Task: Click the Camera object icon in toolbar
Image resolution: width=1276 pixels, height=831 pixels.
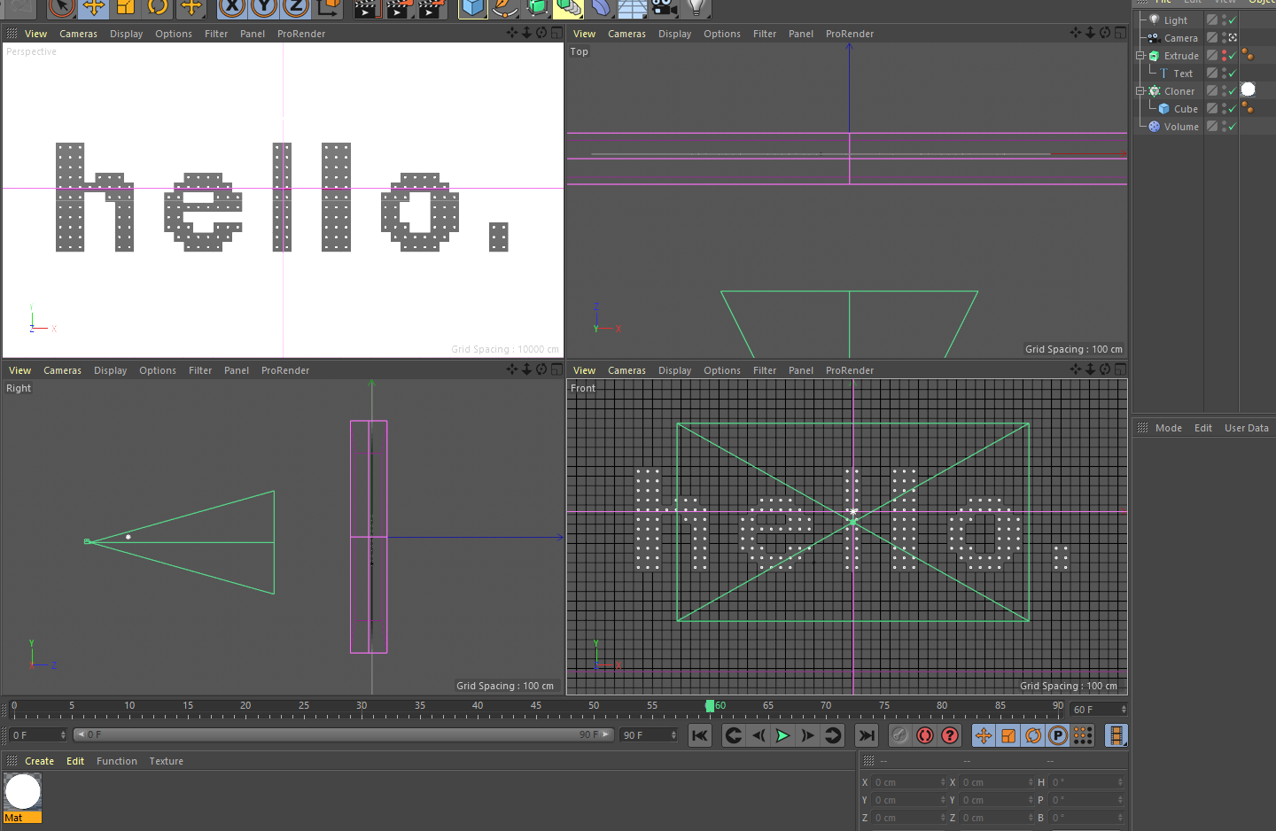Action: tap(663, 8)
